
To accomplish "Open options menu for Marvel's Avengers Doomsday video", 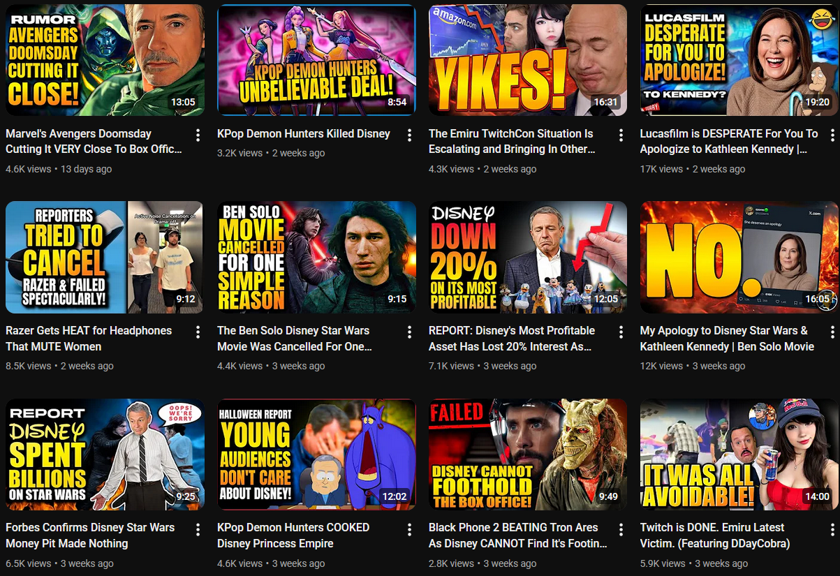I will coord(198,135).
